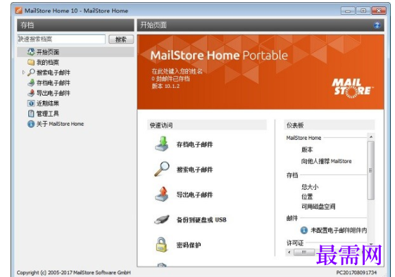Viewport: 395px width, 277px height.
Task: Click the dashboard horizontal scroll-left arrow
Action: (x=289, y=252)
